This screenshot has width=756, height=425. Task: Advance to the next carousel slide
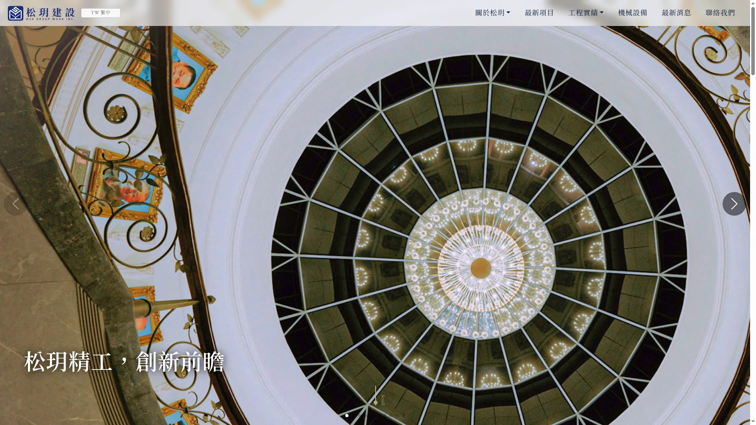(734, 204)
